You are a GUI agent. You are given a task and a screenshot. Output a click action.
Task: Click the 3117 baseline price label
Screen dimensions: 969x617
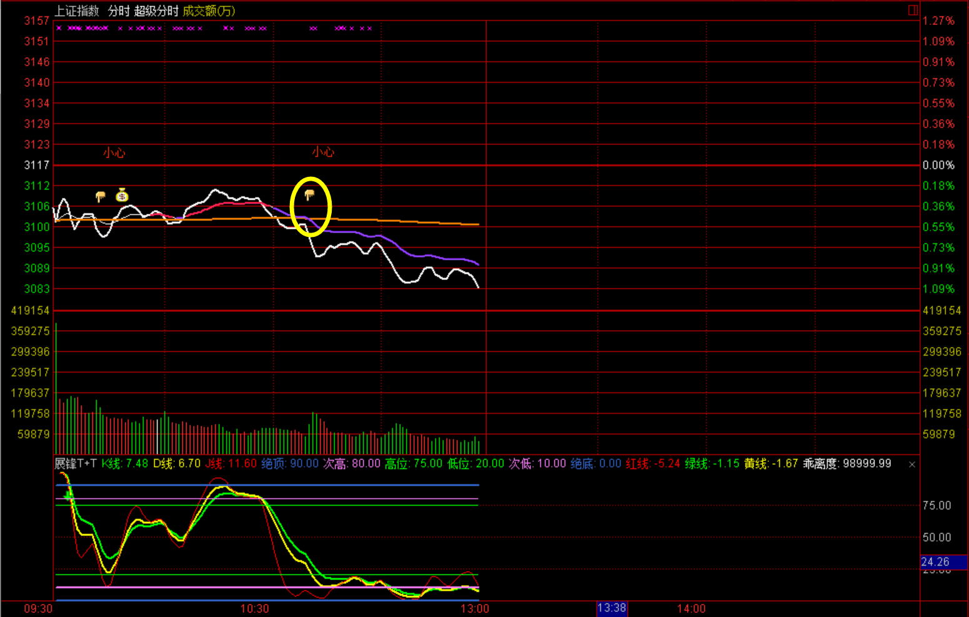(x=37, y=165)
